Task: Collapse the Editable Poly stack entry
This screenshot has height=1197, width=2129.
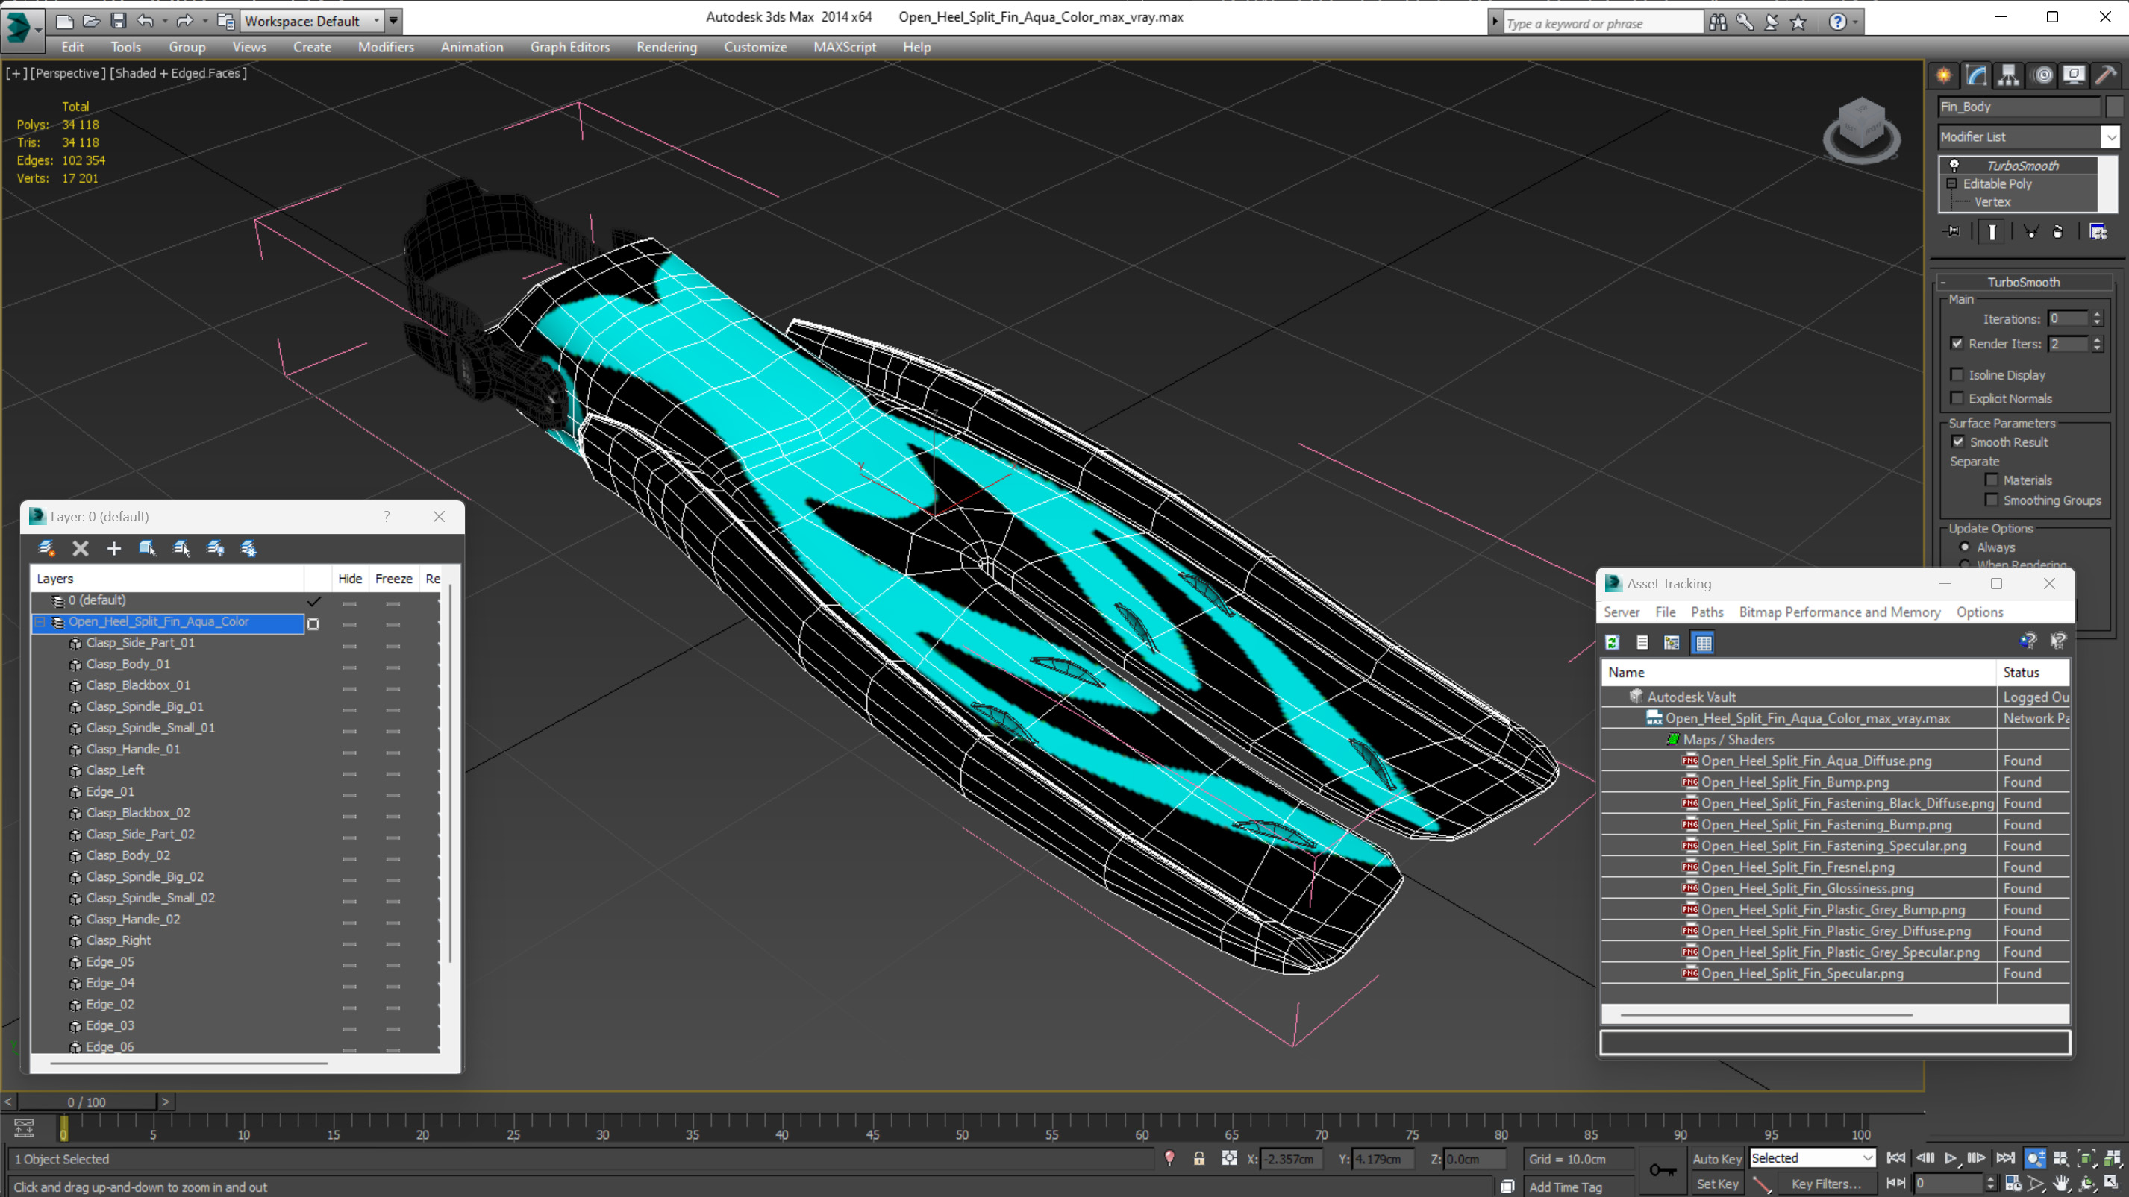Action: [1952, 183]
